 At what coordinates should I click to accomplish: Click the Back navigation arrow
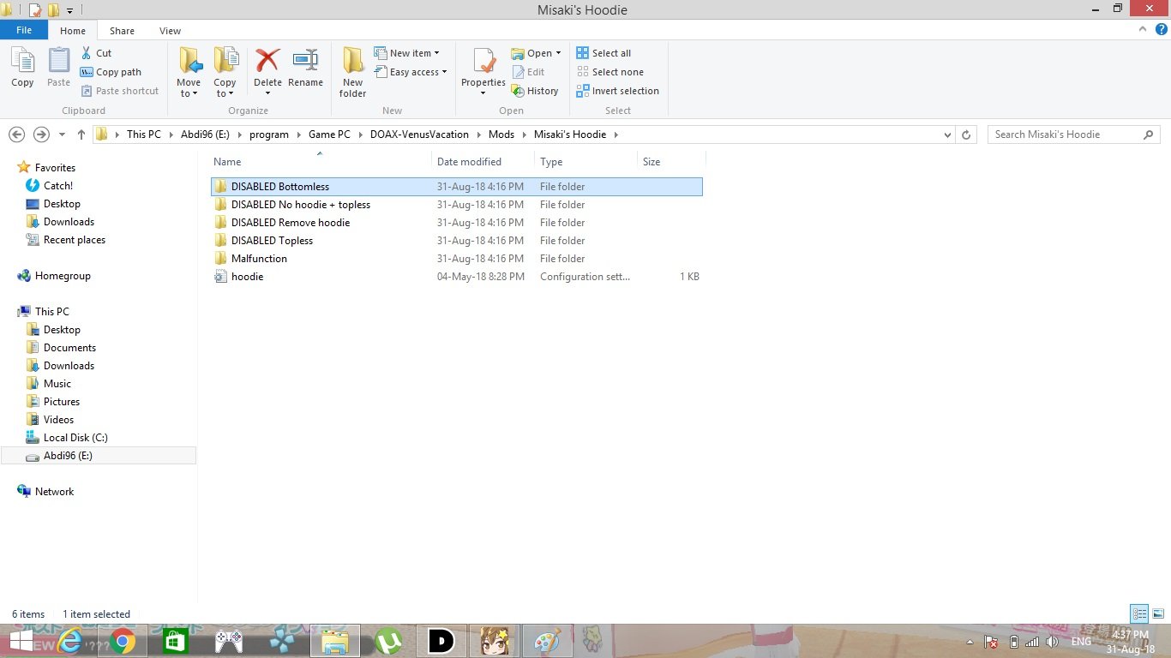coord(16,135)
